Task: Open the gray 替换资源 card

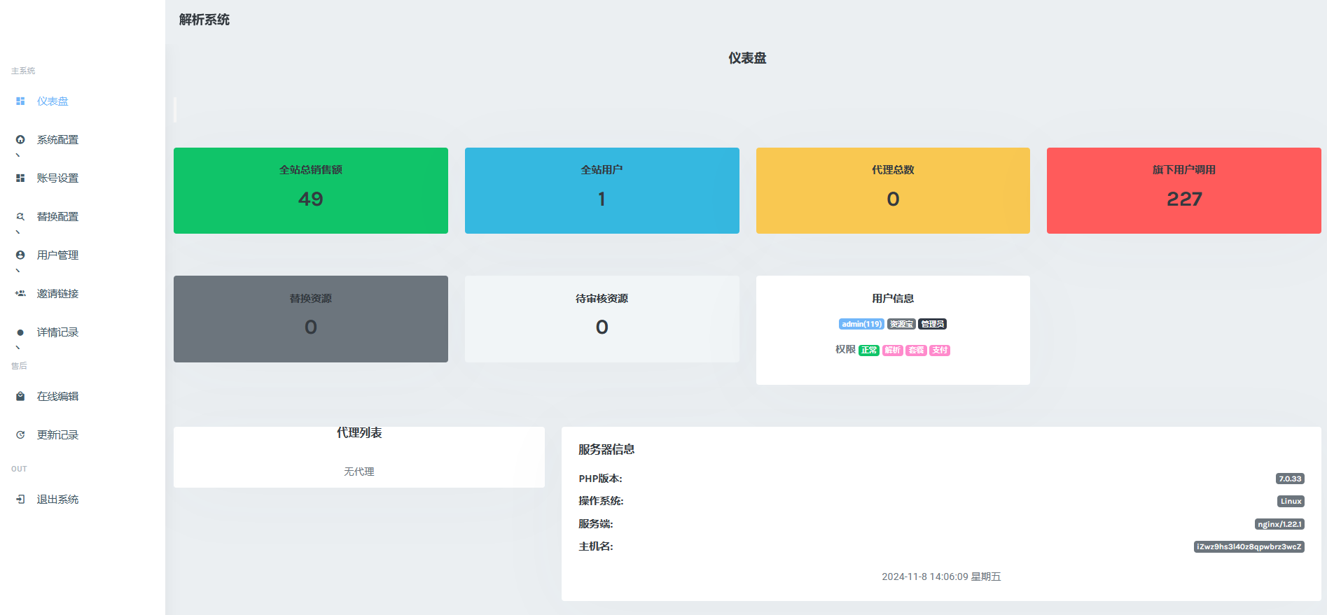Action: (x=311, y=319)
